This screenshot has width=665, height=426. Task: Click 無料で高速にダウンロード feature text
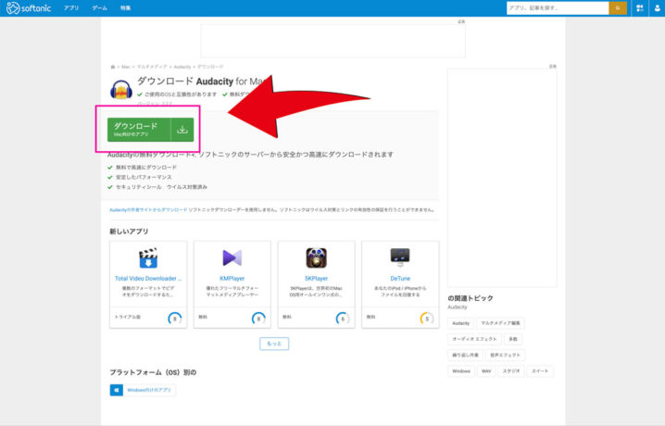tap(146, 168)
